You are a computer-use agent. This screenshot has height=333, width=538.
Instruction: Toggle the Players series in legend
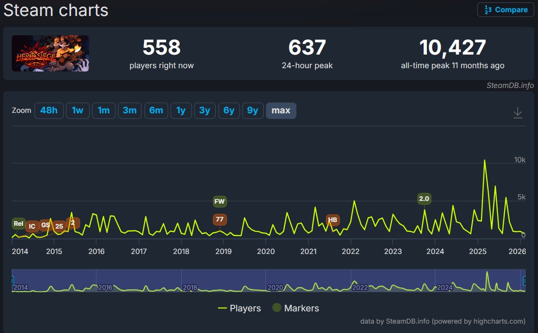pos(240,308)
